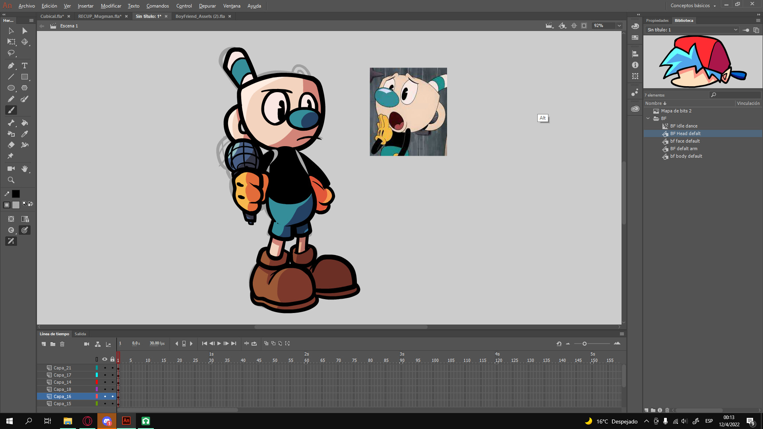Click the black stroke color swatch
This screenshot has width=763, height=429.
tap(16, 194)
